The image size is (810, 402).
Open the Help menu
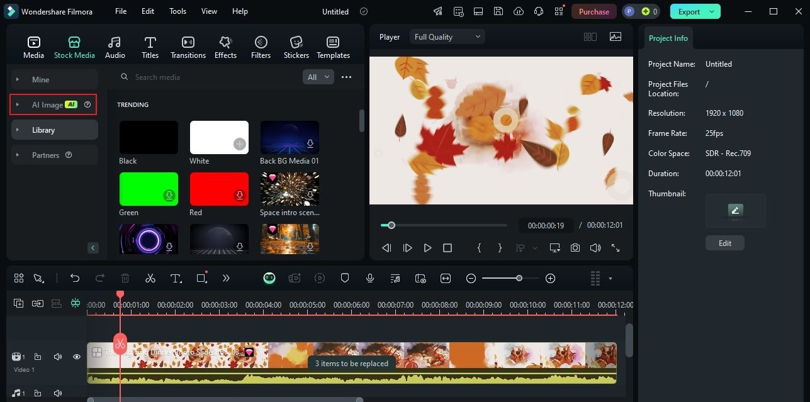pyautogui.click(x=240, y=11)
